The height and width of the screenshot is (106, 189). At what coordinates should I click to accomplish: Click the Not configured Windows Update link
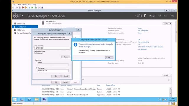(x=143, y=31)
